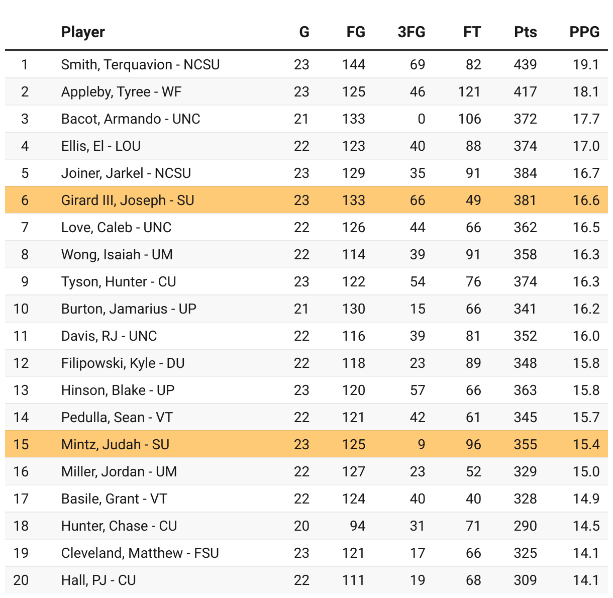Click the 19.1 PPG value for Smith
Viewport: 613px width, 598px height.
tap(586, 65)
